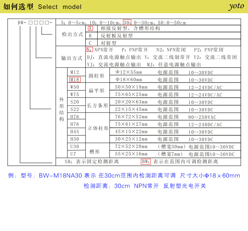
Task: Click the B reflector type code
Action: (90, 36)
